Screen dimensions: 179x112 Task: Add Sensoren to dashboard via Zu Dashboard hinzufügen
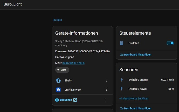click(x=136, y=108)
